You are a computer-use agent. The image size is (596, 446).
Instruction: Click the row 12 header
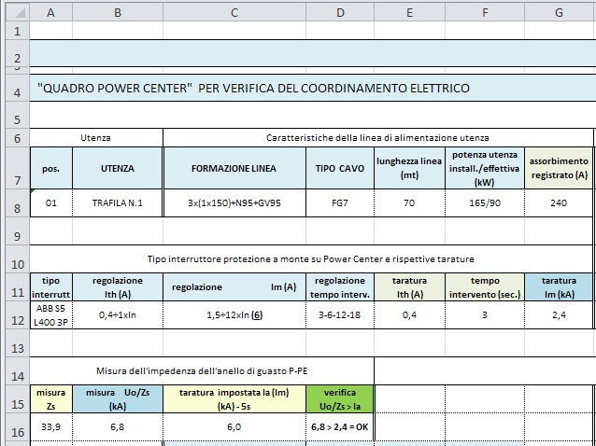click(15, 314)
